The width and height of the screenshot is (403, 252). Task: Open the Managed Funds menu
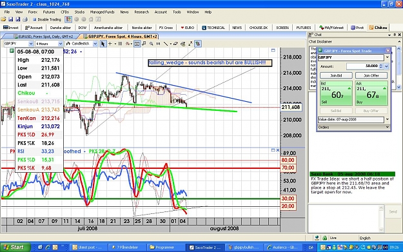[102, 12]
